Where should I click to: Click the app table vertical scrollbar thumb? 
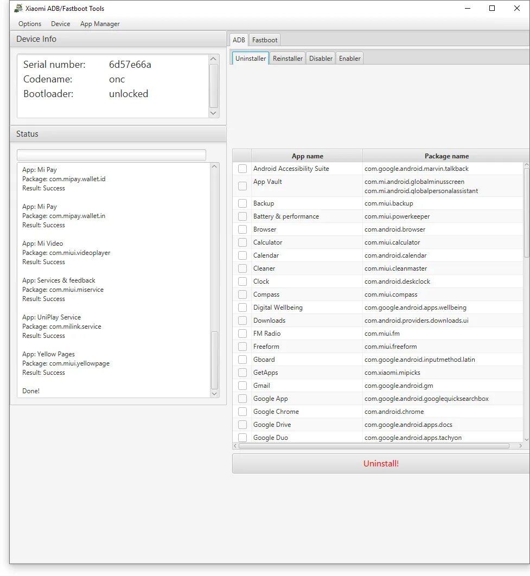click(x=526, y=212)
